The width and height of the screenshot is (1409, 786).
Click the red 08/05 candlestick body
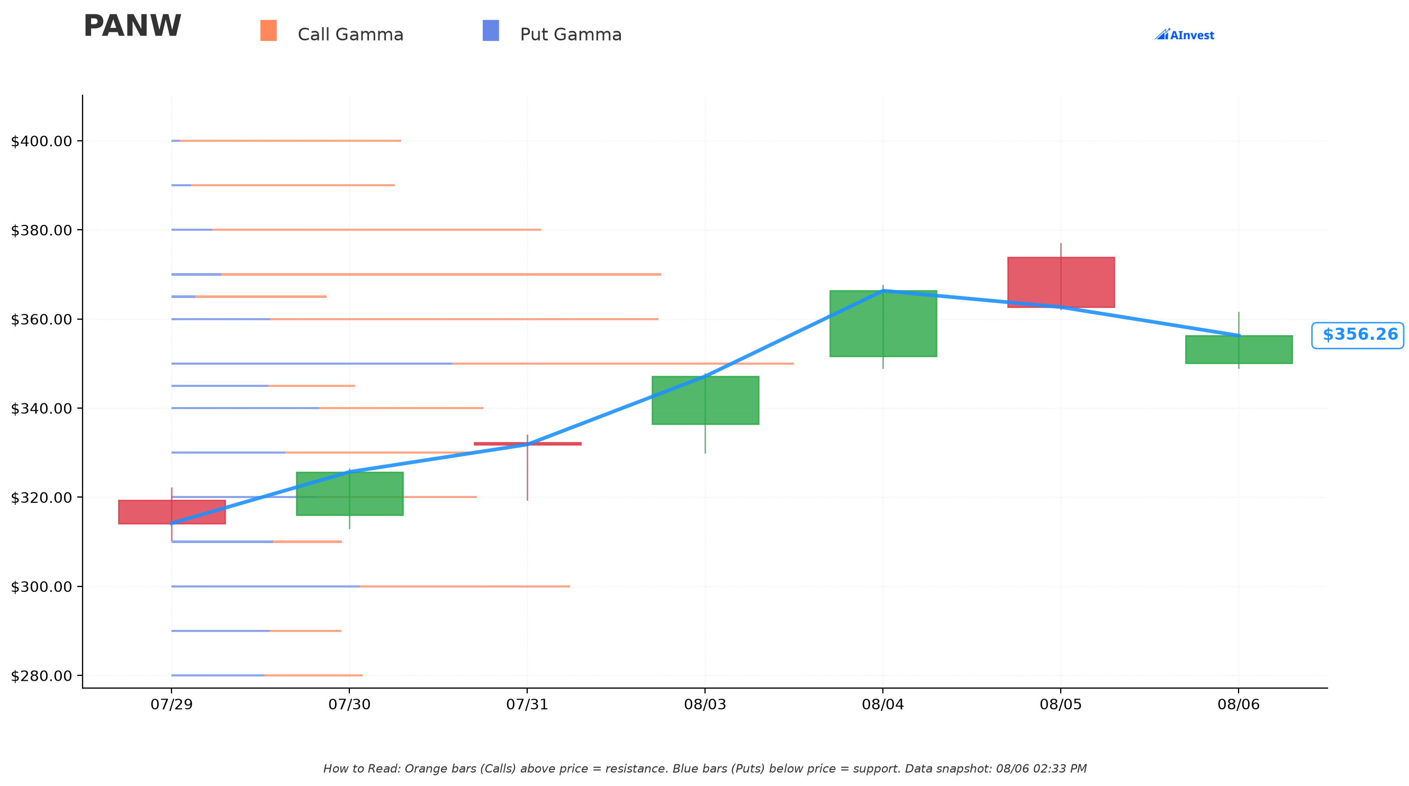pyautogui.click(x=1061, y=282)
